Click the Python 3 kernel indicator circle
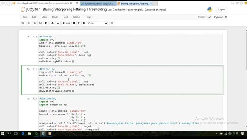 pyautogui.click(x=226, y=17)
